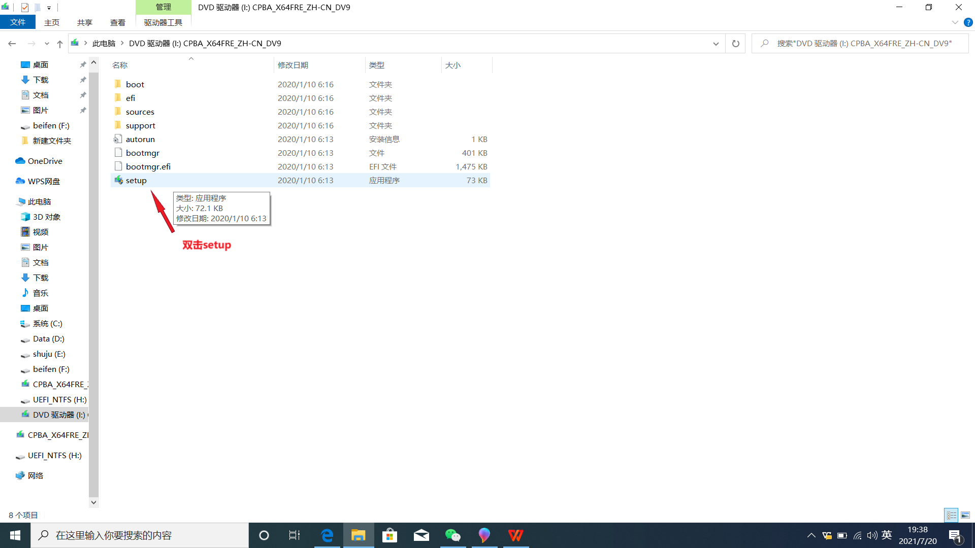Click the back navigation button
975x548 pixels.
12,44
